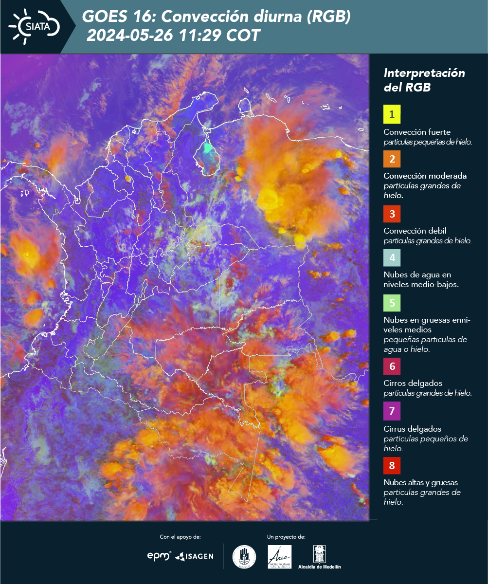Click the label "Convección fuerte"

(x=417, y=132)
